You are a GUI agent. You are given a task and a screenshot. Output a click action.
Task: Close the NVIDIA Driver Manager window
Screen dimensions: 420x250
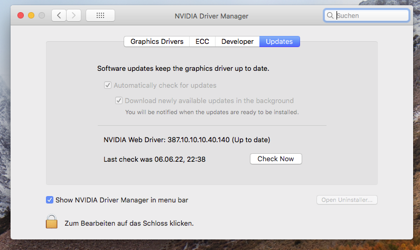click(x=21, y=16)
